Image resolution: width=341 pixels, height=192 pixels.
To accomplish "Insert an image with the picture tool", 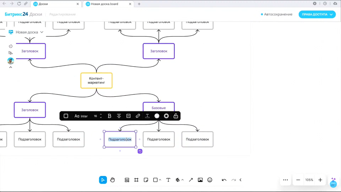I will [x=200, y=180].
